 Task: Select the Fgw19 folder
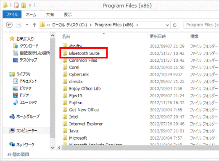[76, 96]
